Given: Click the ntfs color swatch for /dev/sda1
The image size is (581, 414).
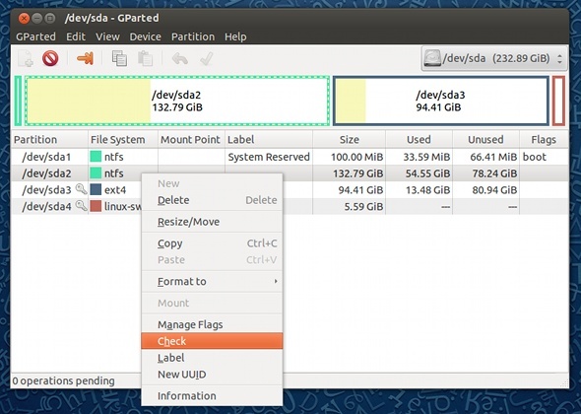Looking at the screenshot, I should coord(96,157).
